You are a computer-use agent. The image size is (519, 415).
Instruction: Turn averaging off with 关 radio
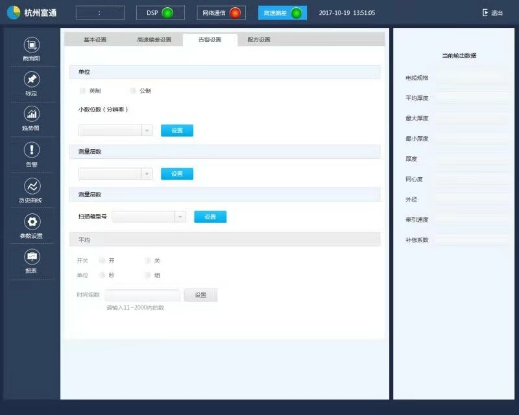[148, 261]
